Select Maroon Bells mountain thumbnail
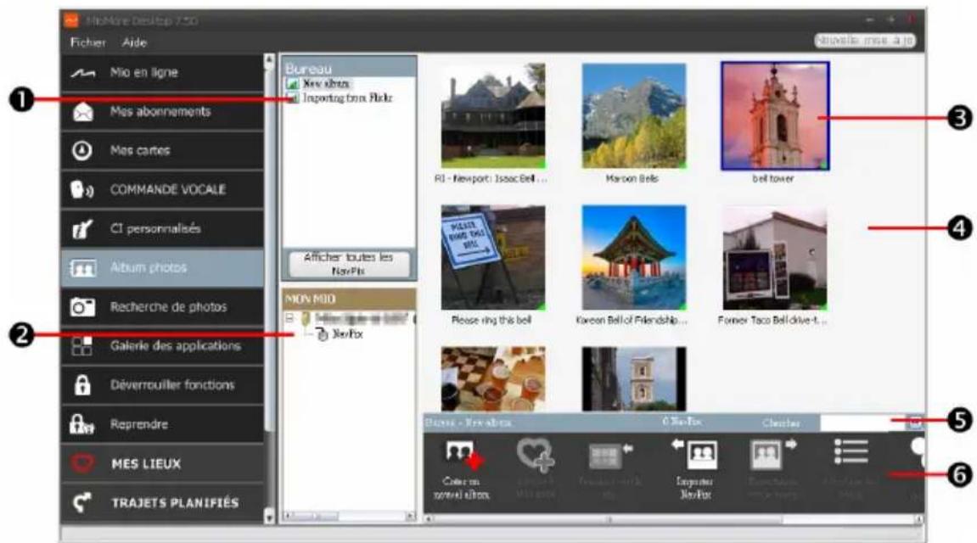This screenshot has width=977, height=543. point(634,116)
